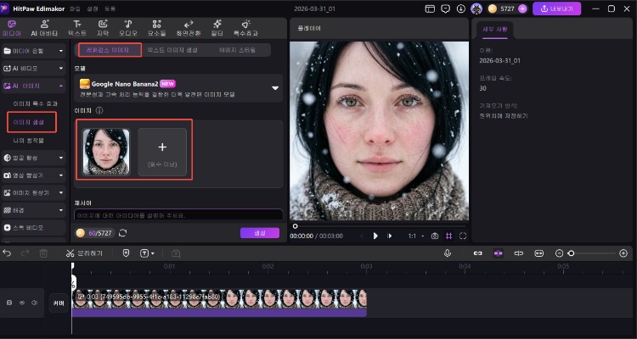Viewport: 637px width, 339px height.
Task: Toggle track visibility eye icon
Action: pyautogui.click(x=22, y=303)
